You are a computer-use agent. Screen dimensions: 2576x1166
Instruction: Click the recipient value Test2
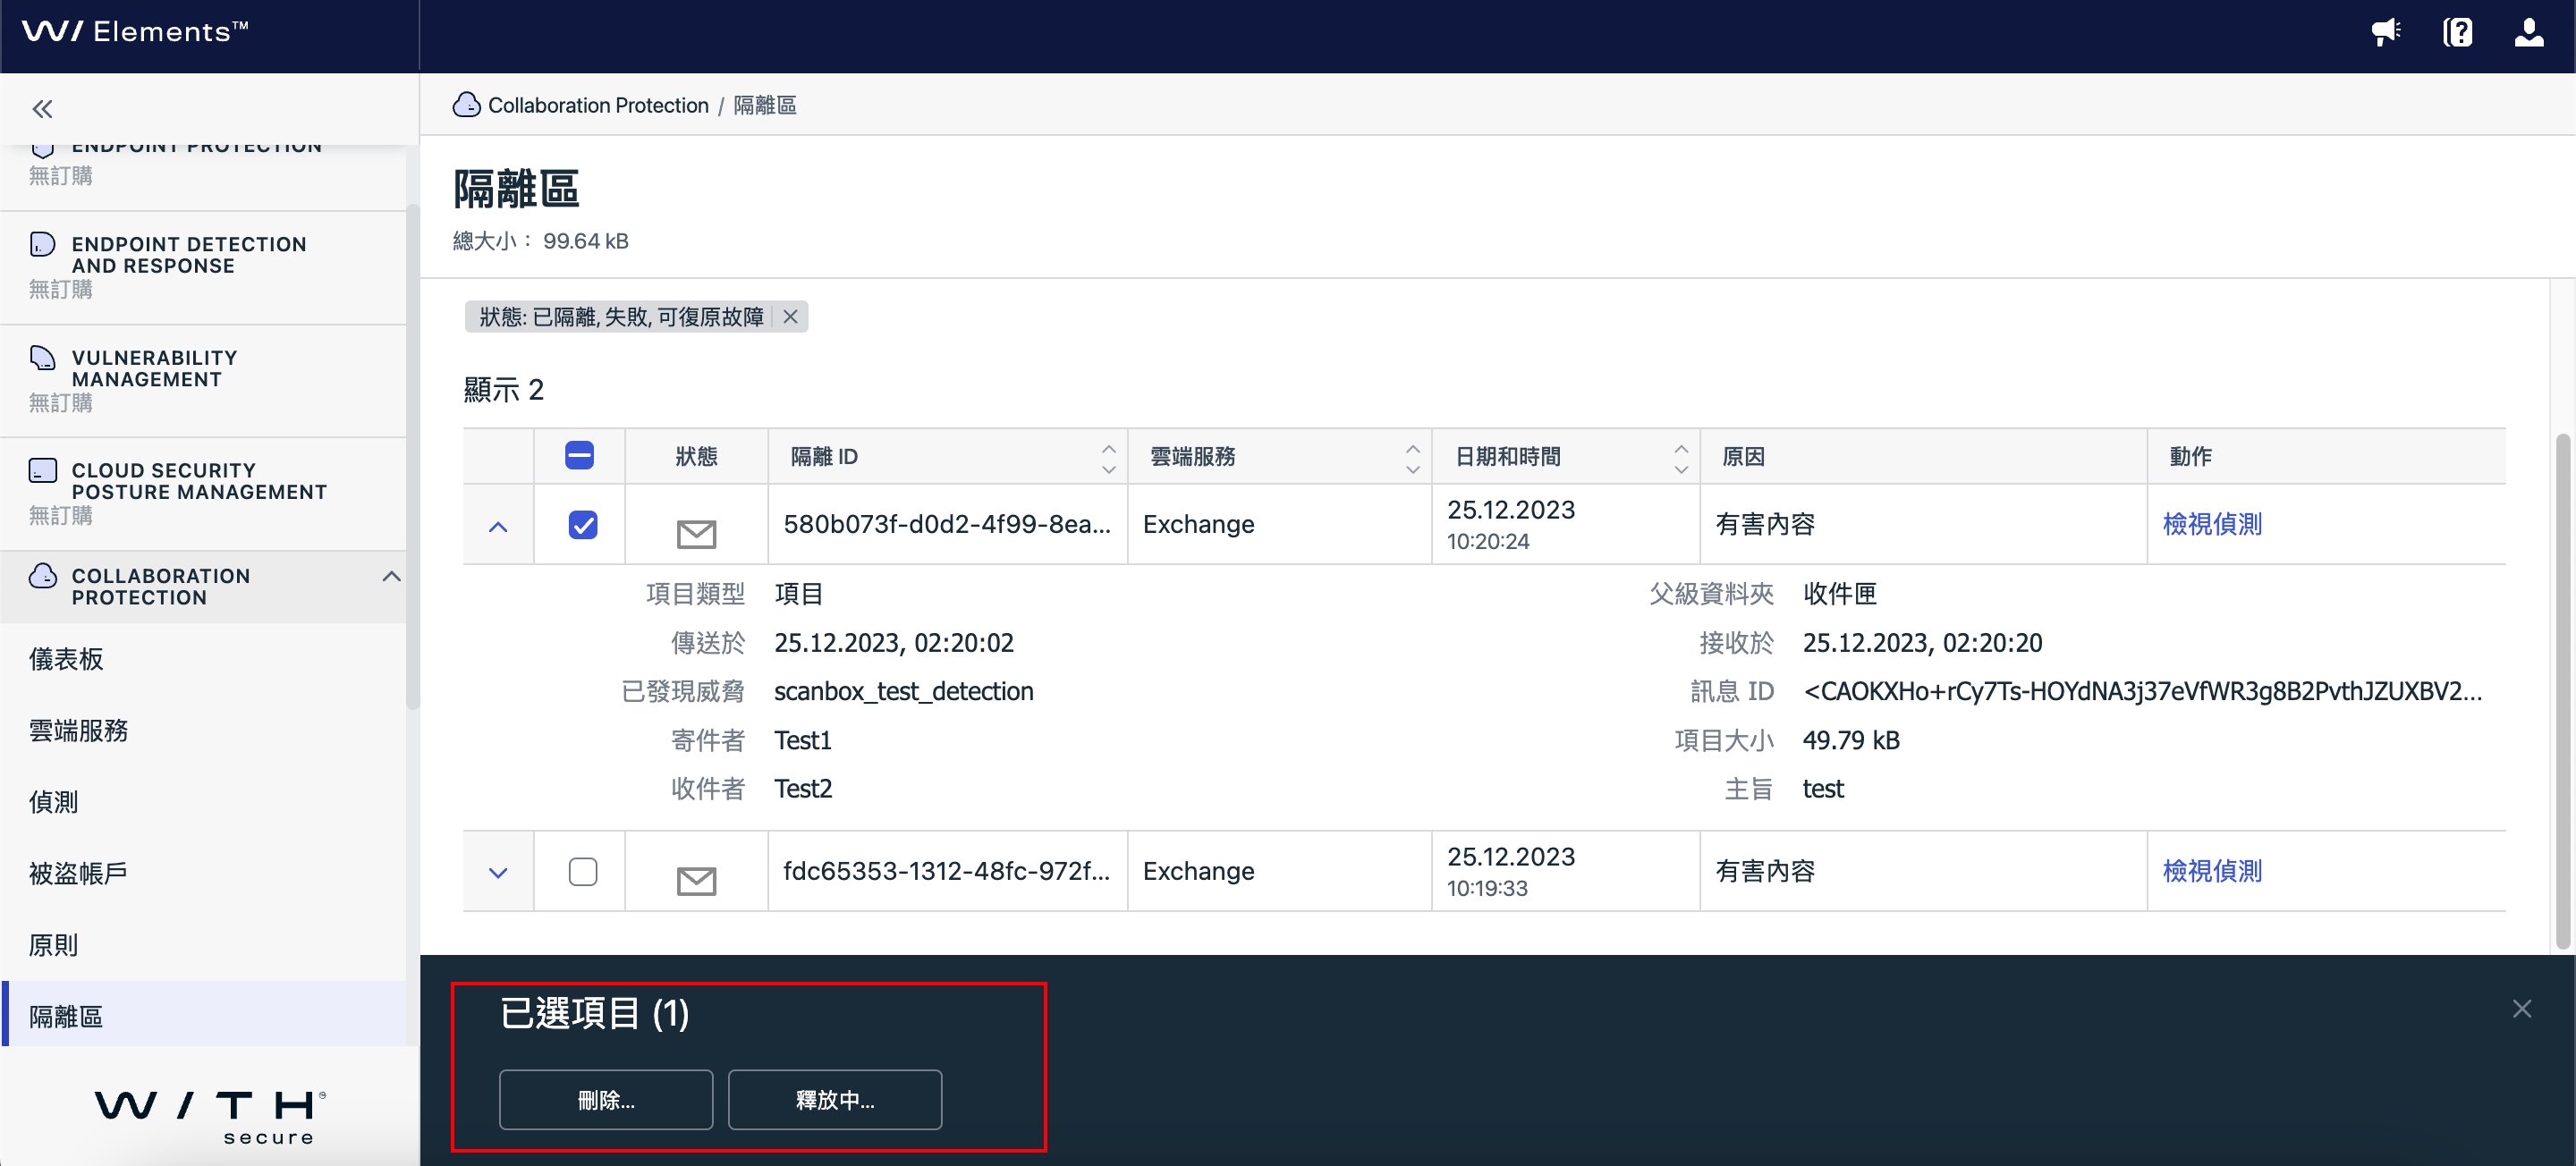coord(802,789)
